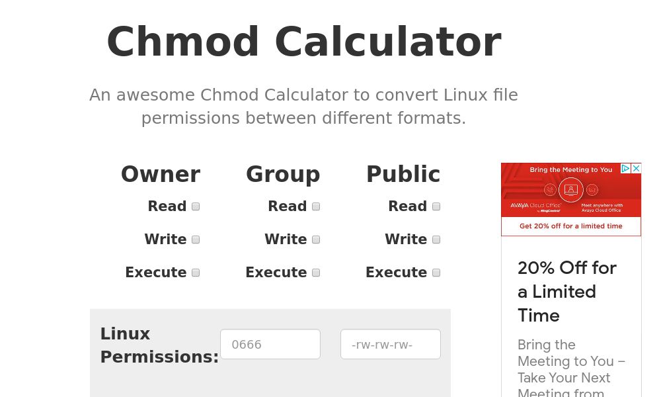661x397 pixels.
Task: Close the Avaya advertisement
Action: click(x=635, y=168)
